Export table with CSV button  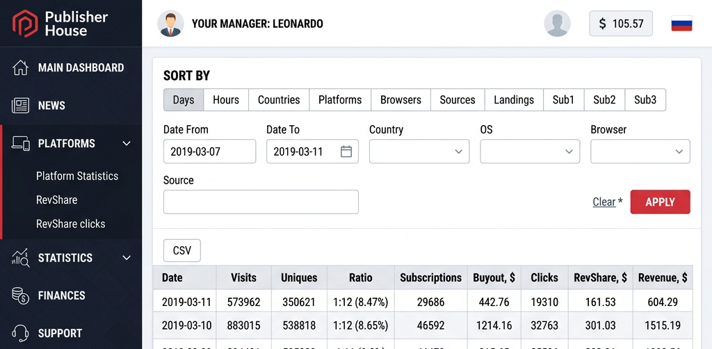tap(182, 250)
